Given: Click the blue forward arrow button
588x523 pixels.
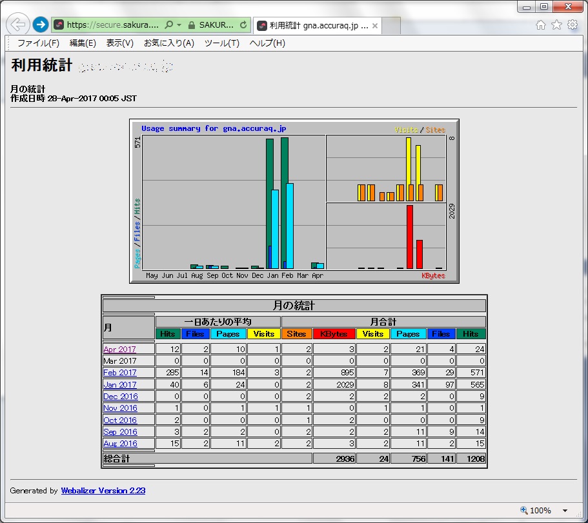Looking at the screenshot, I should pyautogui.click(x=41, y=25).
